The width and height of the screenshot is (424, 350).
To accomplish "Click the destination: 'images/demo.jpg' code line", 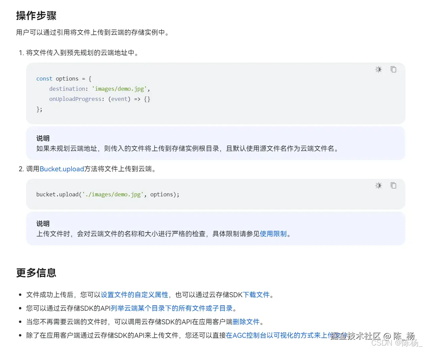I will point(100,89).
